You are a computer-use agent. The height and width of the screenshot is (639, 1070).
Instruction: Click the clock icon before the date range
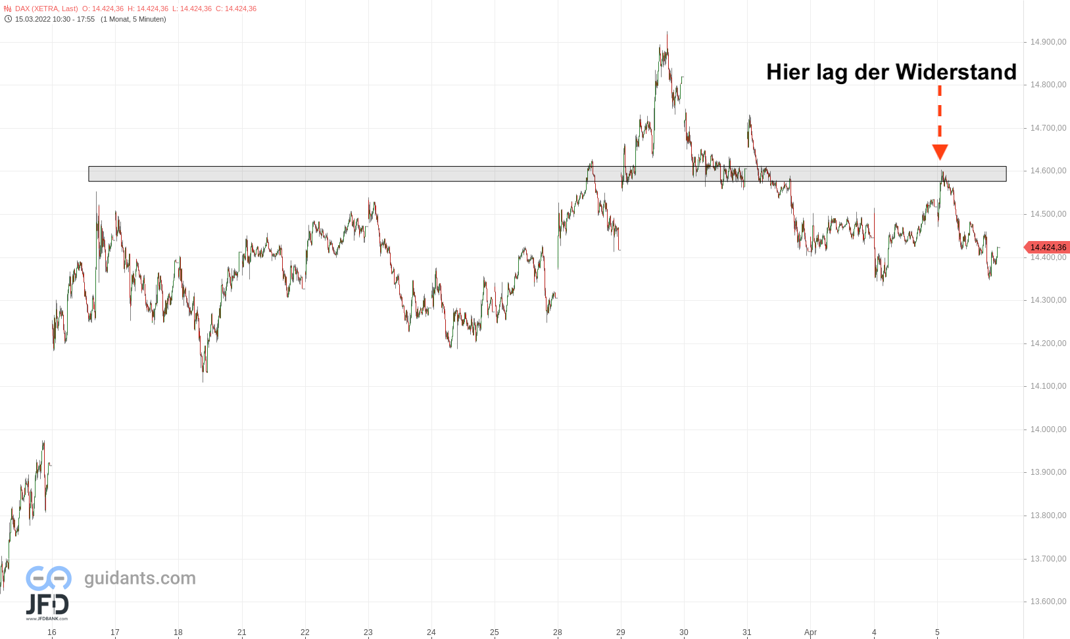(x=8, y=19)
